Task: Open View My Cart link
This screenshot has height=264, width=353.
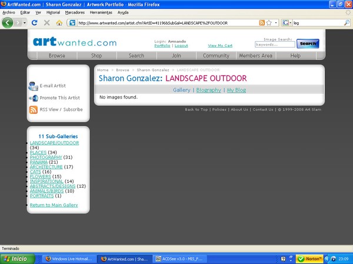Action: point(220,46)
